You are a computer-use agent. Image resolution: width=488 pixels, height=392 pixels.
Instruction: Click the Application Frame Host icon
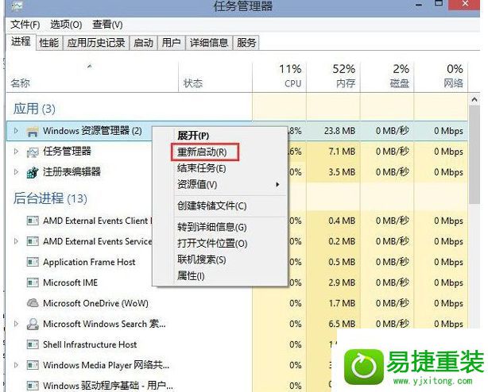click(33, 262)
